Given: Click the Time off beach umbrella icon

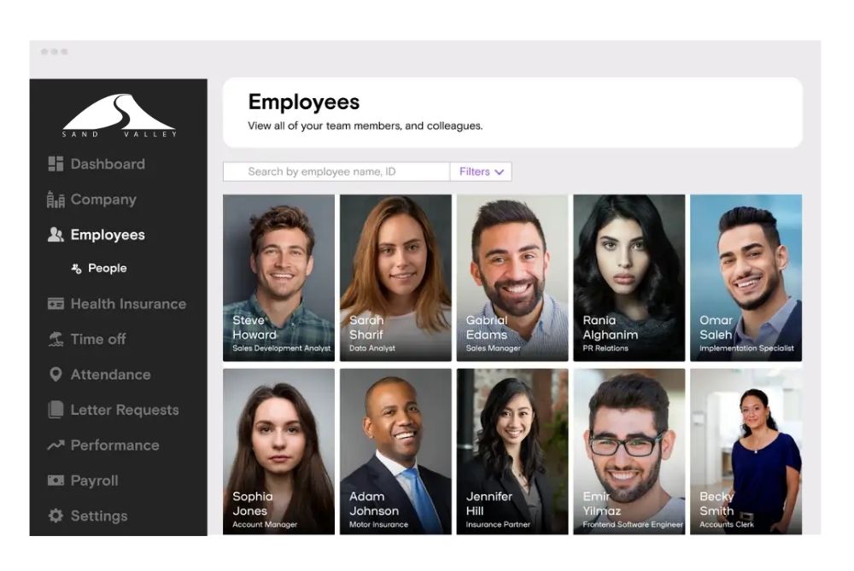Looking at the screenshot, I should pos(56,339).
